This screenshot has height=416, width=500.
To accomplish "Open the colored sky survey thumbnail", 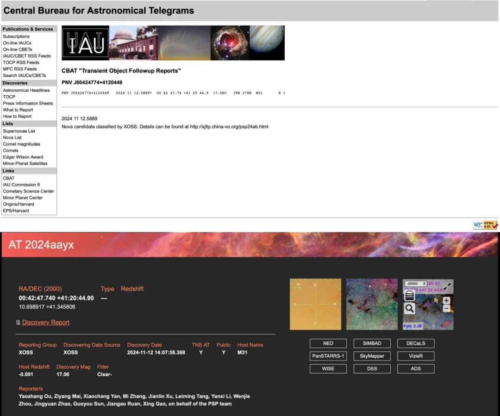I will point(372,304).
